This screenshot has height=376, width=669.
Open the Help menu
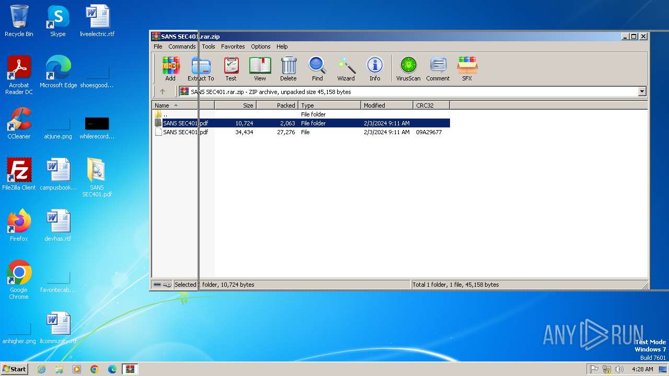click(x=282, y=46)
